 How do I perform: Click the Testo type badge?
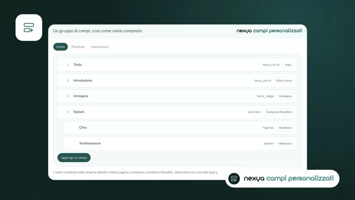tap(288, 65)
